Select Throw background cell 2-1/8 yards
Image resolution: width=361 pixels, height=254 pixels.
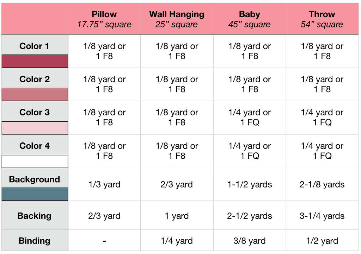pyautogui.click(x=322, y=184)
